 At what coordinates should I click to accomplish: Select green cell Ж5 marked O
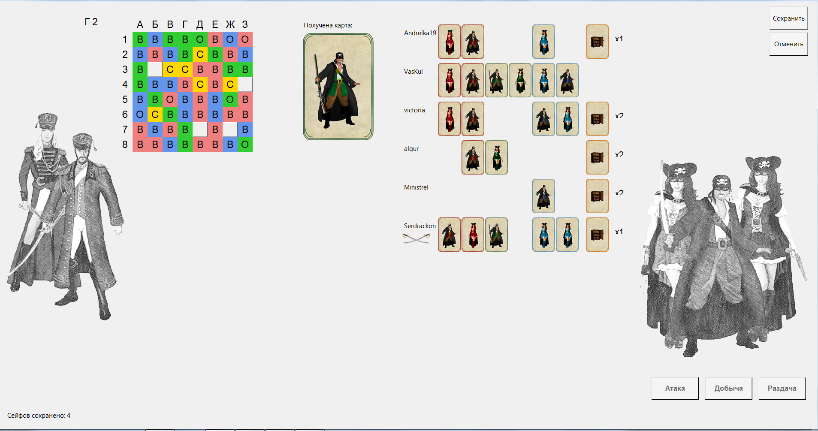click(x=230, y=99)
